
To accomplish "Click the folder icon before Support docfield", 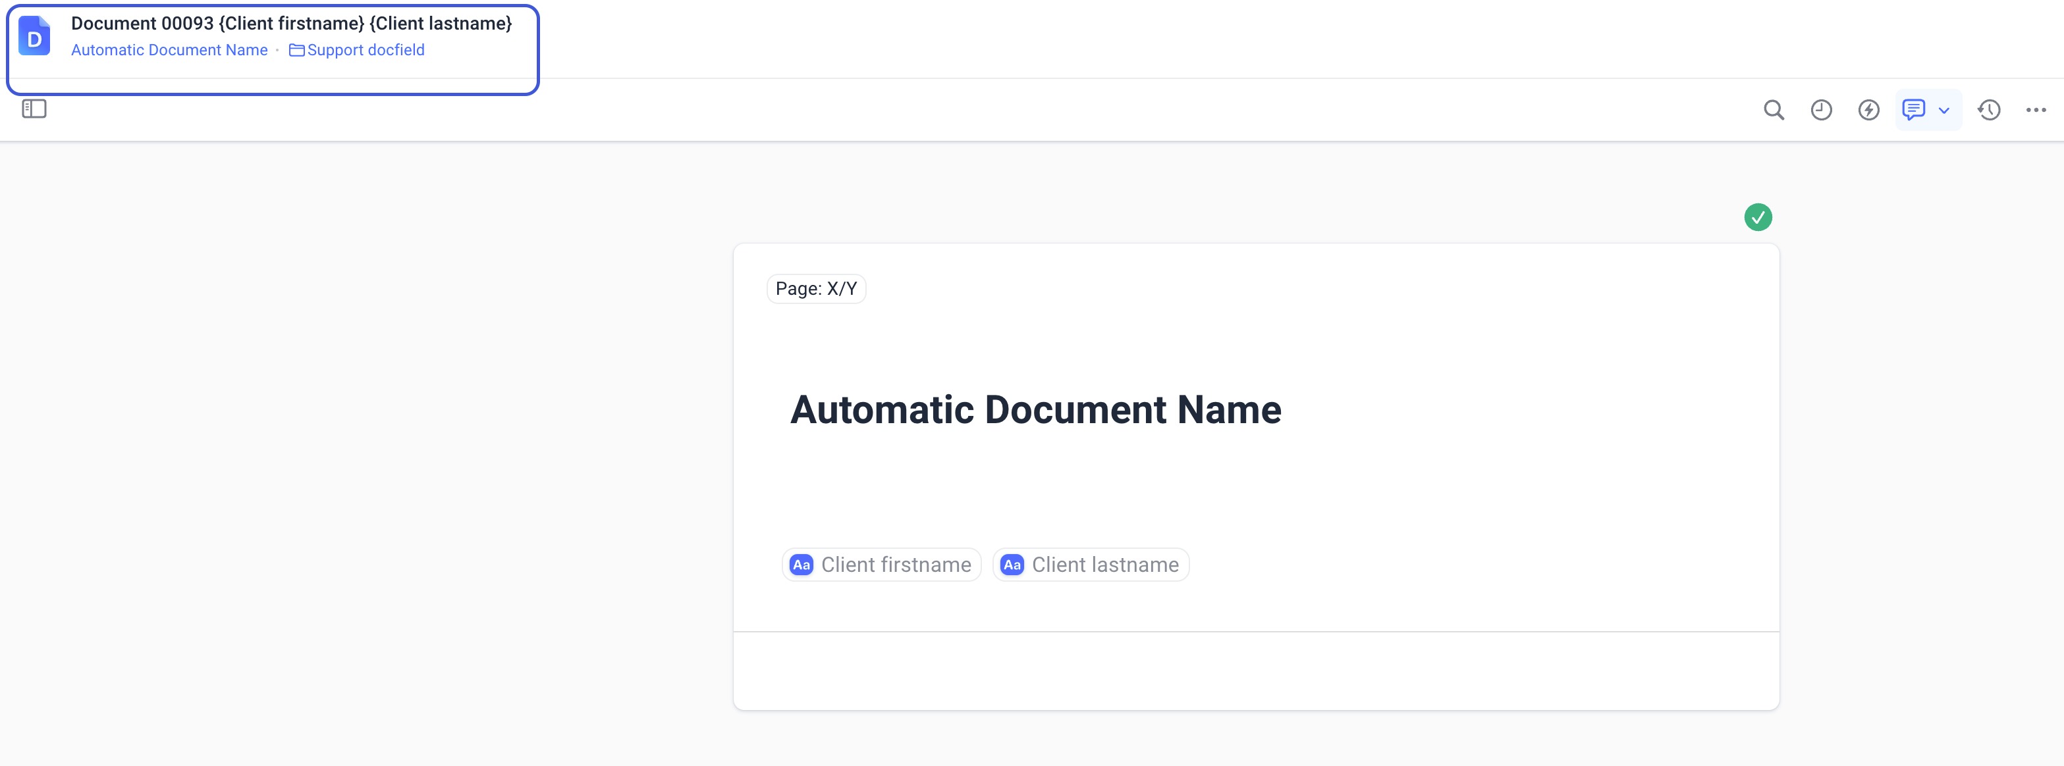I will [x=296, y=49].
